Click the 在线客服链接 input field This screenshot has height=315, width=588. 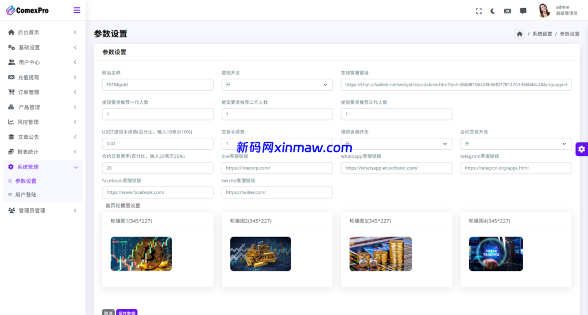pyautogui.click(x=456, y=85)
